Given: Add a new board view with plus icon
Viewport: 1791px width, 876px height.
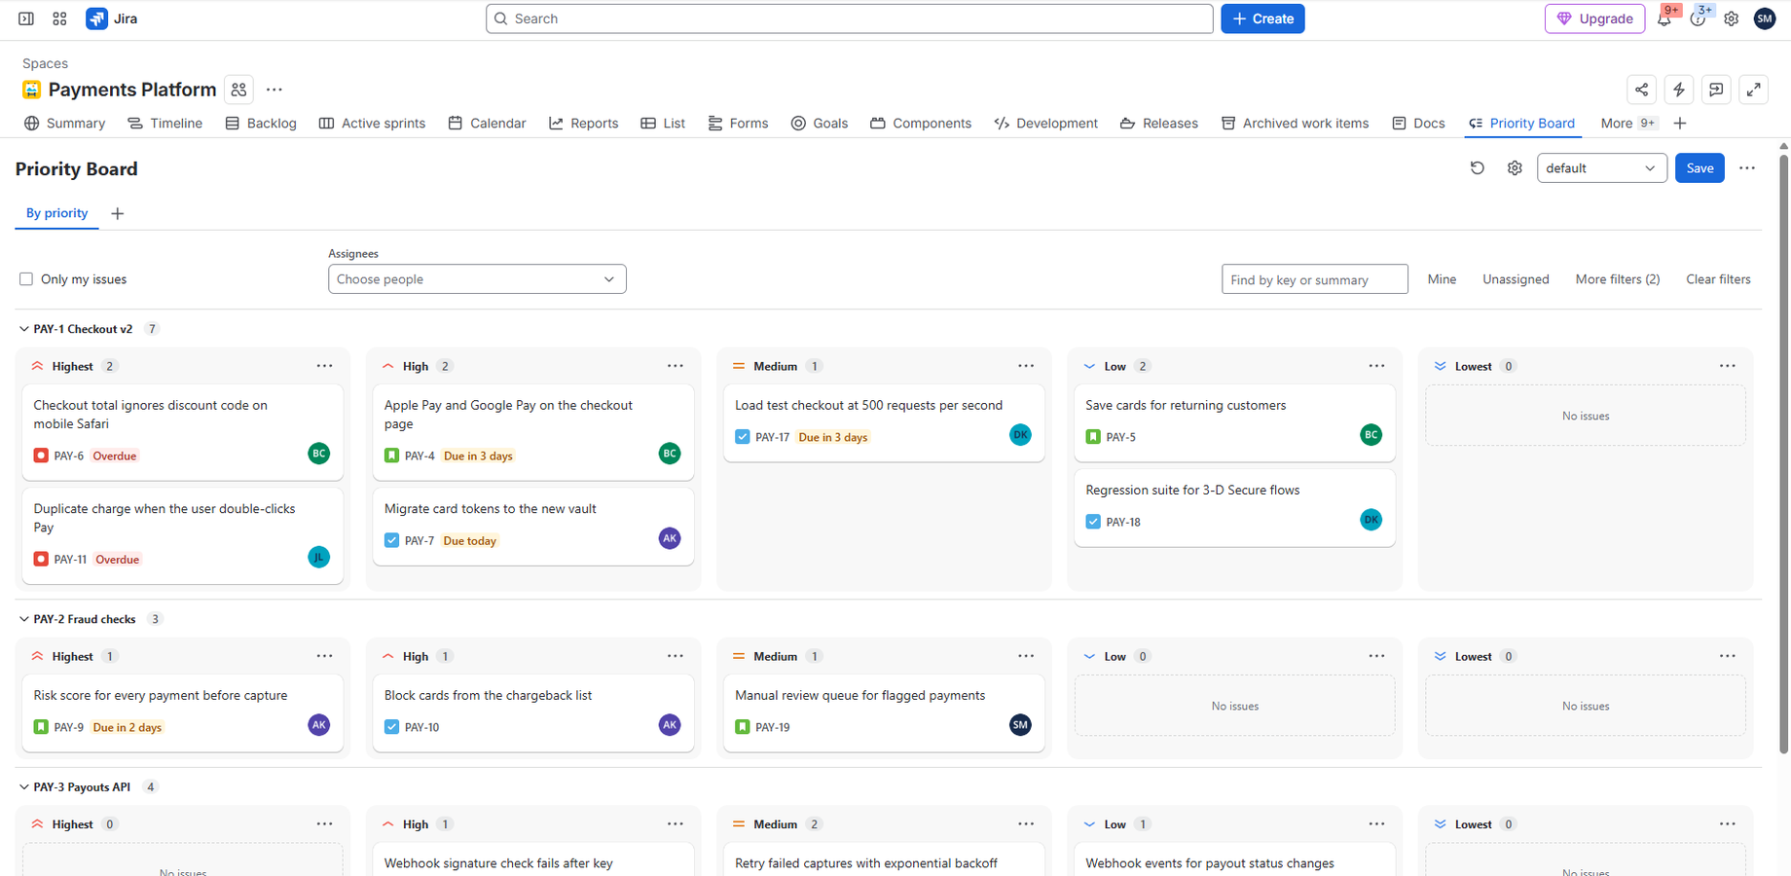Looking at the screenshot, I should pyautogui.click(x=117, y=213).
